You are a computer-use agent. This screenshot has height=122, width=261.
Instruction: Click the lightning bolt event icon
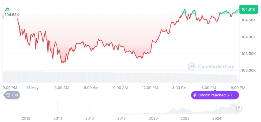point(195,95)
